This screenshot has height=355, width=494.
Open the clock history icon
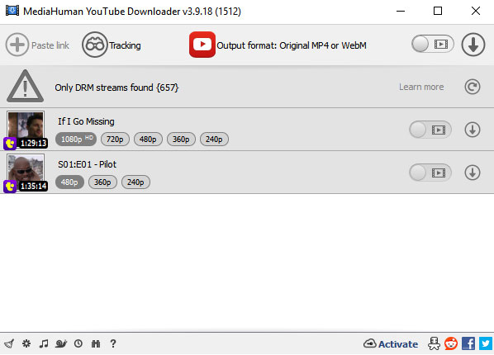click(x=78, y=343)
